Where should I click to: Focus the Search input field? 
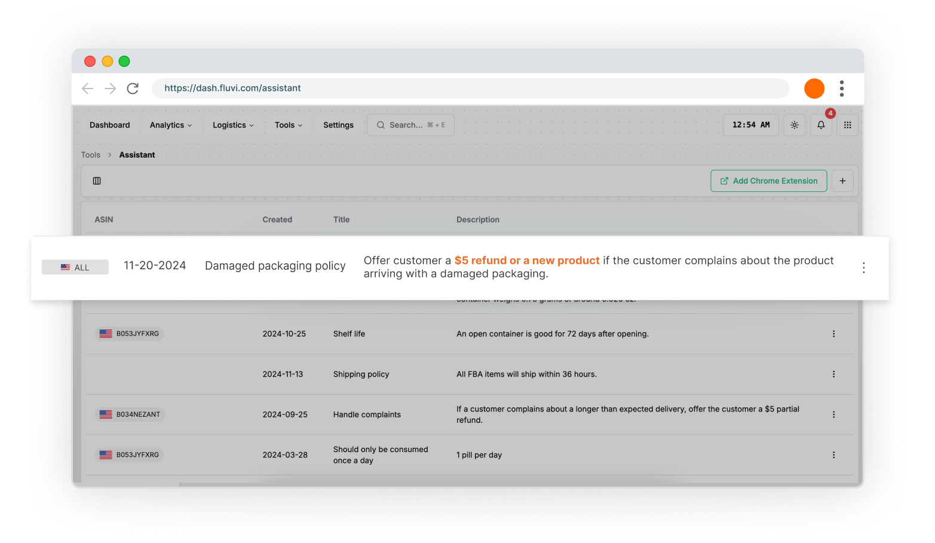click(410, 125)
